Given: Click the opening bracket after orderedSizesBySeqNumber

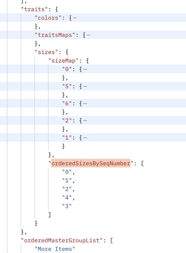Looking at the screenshot, I should [142, 163].
